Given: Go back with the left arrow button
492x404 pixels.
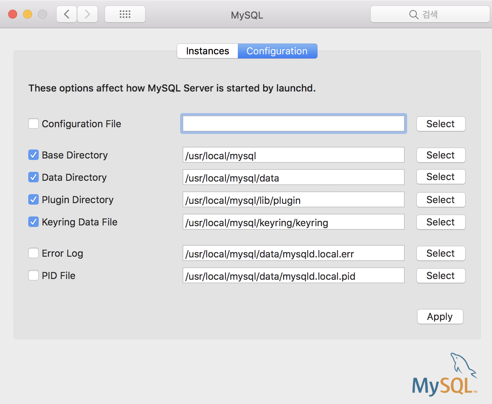Looking at the screenshot, I should coord(67,14).
